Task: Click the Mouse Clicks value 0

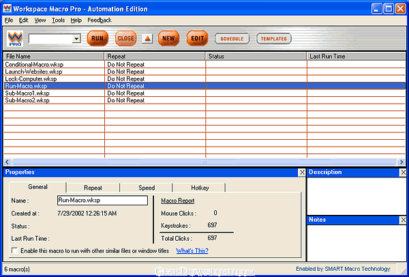Action: tap(215, 213)
